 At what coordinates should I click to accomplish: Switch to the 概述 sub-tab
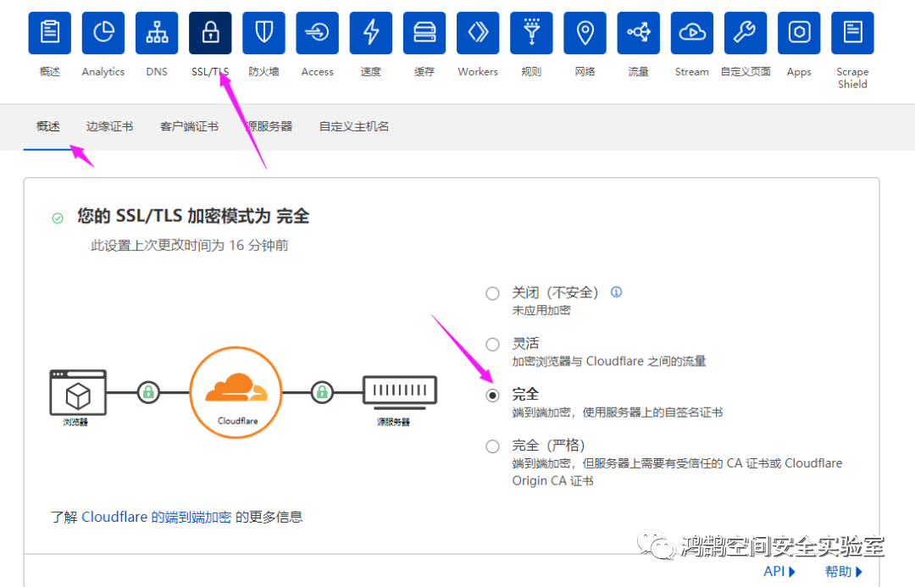[47, 126]
